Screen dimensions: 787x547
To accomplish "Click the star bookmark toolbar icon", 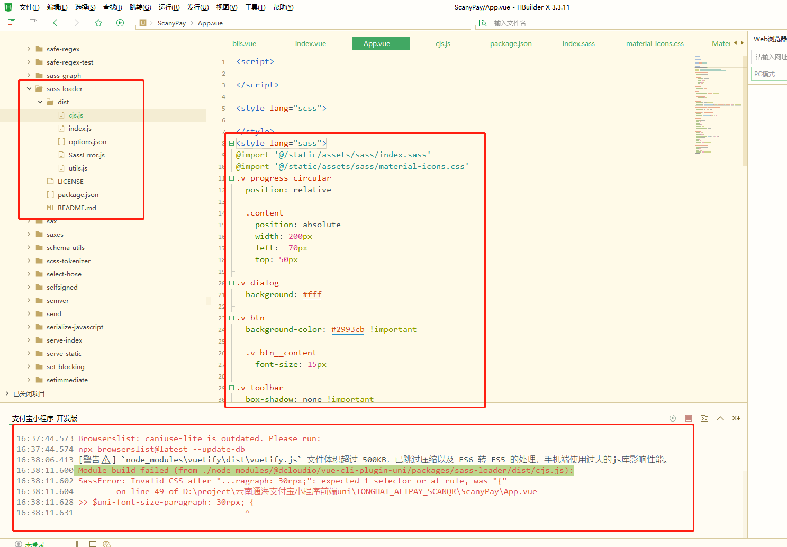I will coord(98,23).
